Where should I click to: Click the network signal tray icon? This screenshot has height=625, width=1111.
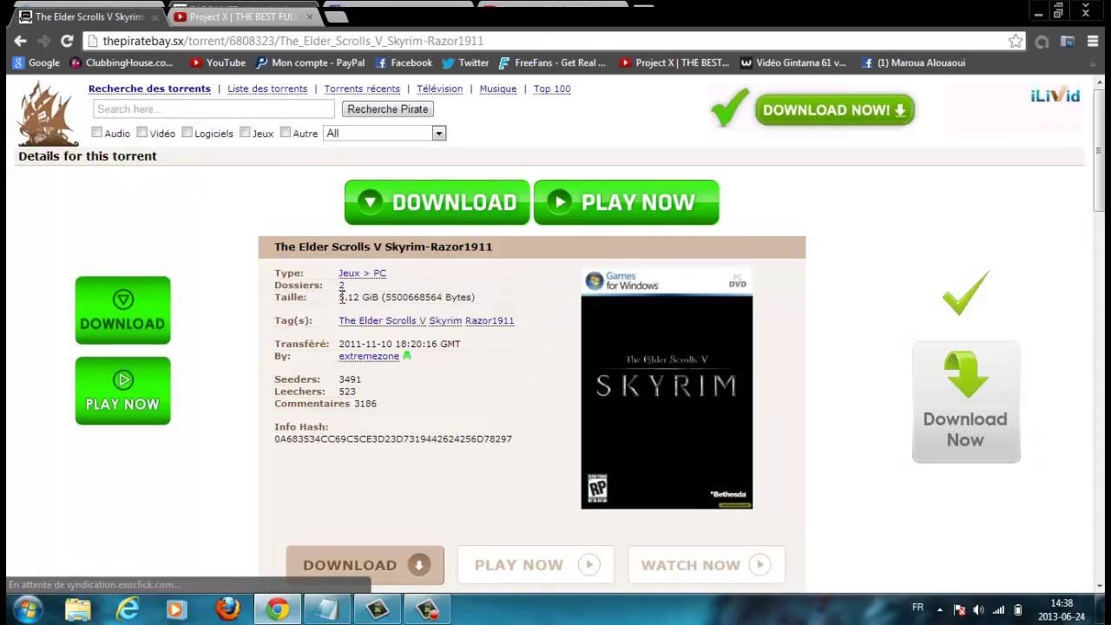pos(998,609)
